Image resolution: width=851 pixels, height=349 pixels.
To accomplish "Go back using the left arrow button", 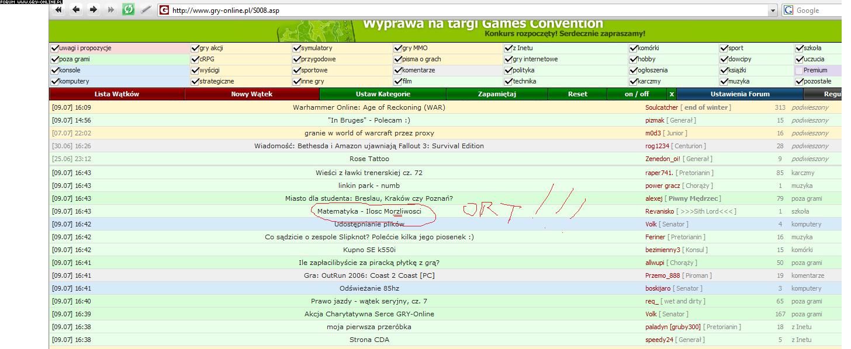I will click(x=76, y=9).
